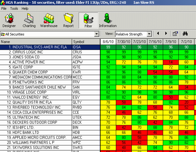Viewport: 196px width, 152px height.
Task: Open the Designer tool
Action: tap(9, 20)
